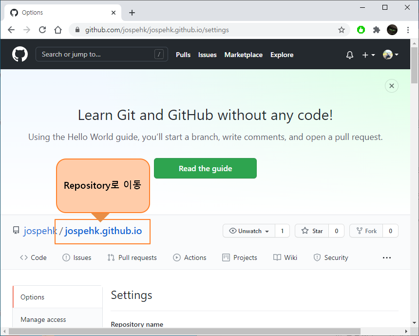
Task: Show more repository tabs via ellipsis
Action: coord(387,257)
